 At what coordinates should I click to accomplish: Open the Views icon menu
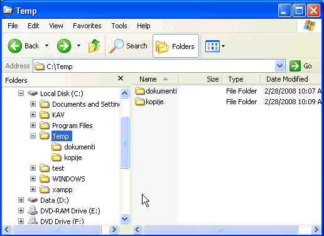(212, 46)
